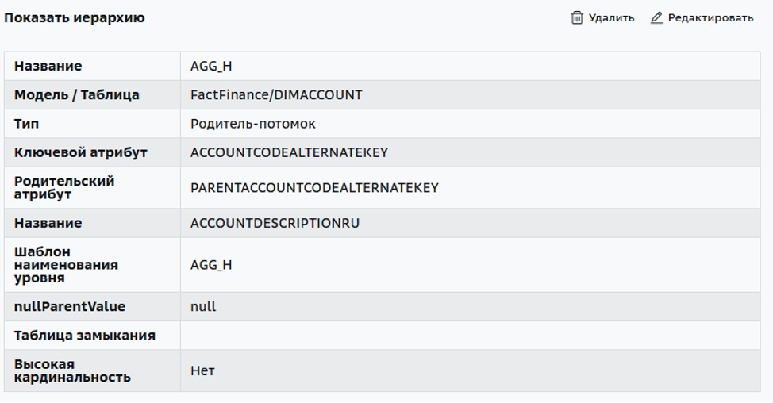This screenshot has width=773, height=403.
Task: Click the Модель / Таблица row label
Action: point(76,95)
